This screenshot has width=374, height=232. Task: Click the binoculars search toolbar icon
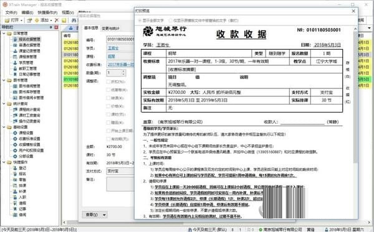pyautogui.click(x=74, y=21)
